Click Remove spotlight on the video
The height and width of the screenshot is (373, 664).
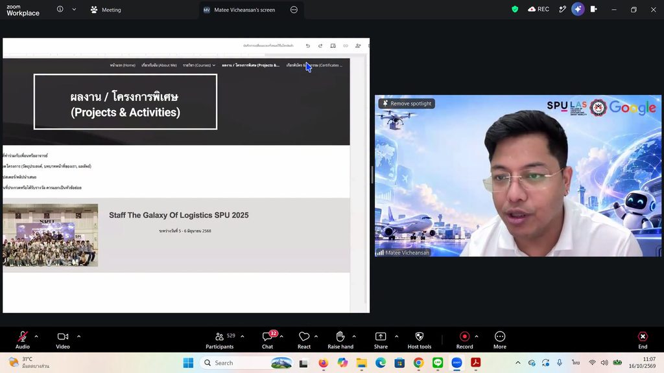pyautogui.click(x=407, y=103)
